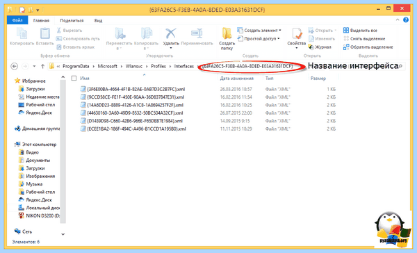Open the NIKON D3200 drive
The image size is (417, 253).
[39, 215]
